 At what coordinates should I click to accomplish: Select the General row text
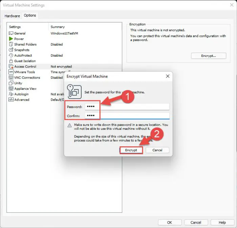(x=20, y=33)
